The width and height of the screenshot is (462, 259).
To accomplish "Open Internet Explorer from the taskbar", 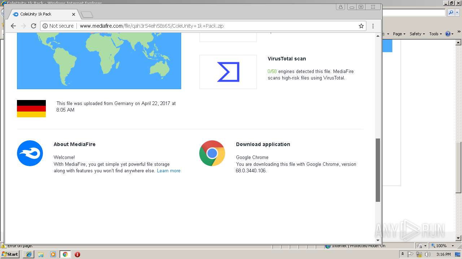I will pyautogui.click(x=29, y=254).
